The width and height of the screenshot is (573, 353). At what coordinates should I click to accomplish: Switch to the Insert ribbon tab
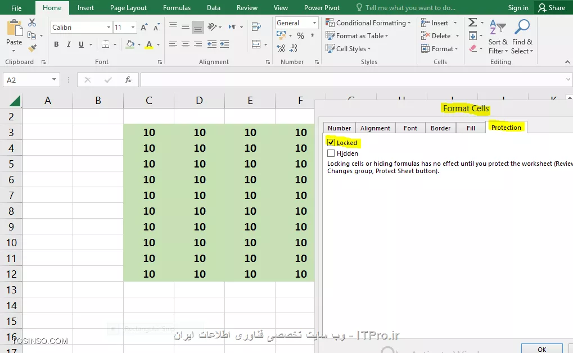click(85, 8)
